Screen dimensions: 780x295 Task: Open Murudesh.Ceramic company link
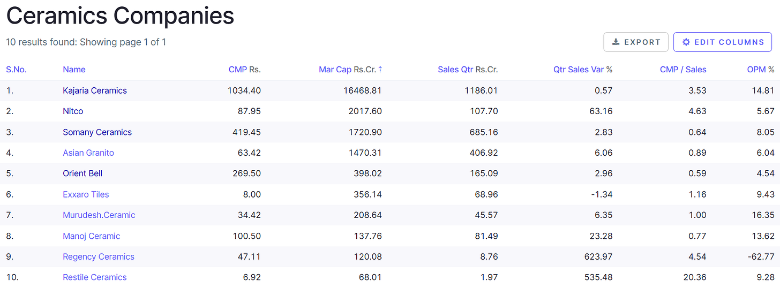(99, 215)
